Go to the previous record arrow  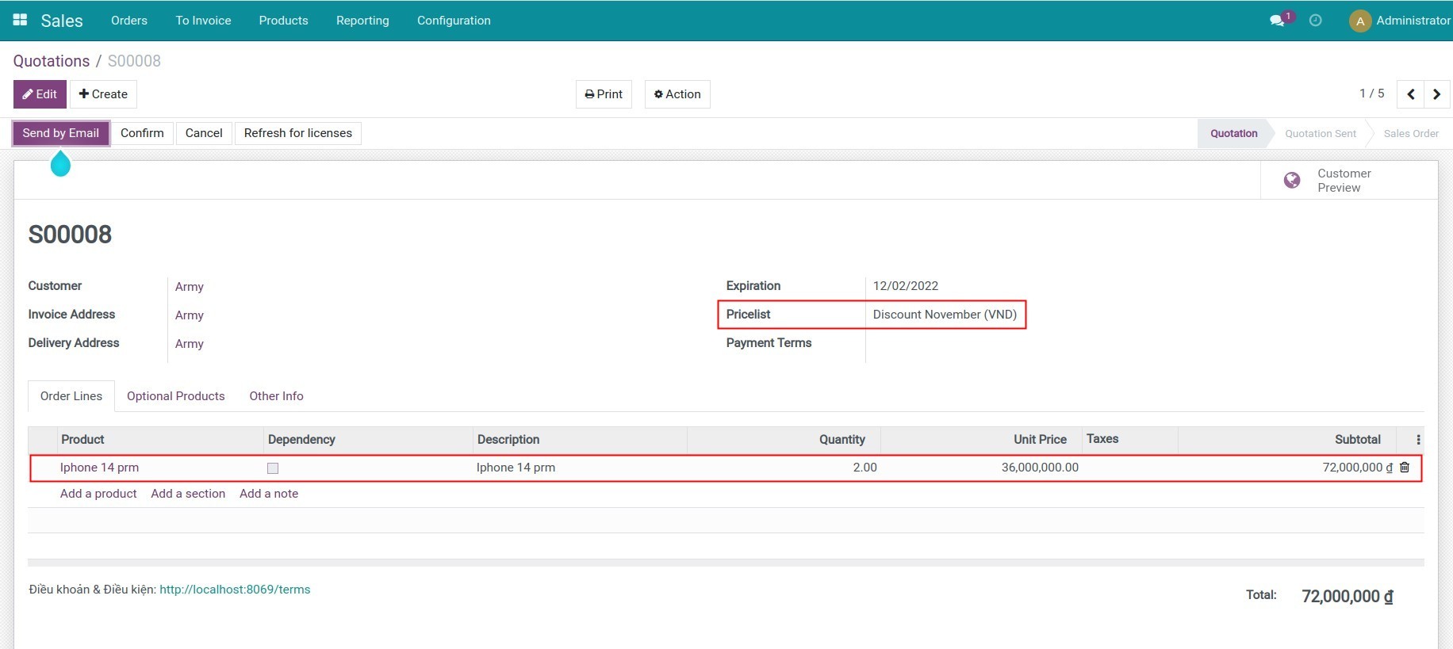tap(1410, 94)
